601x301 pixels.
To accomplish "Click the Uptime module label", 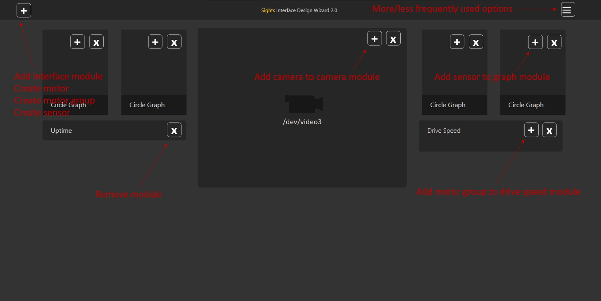I will (61, 130).
